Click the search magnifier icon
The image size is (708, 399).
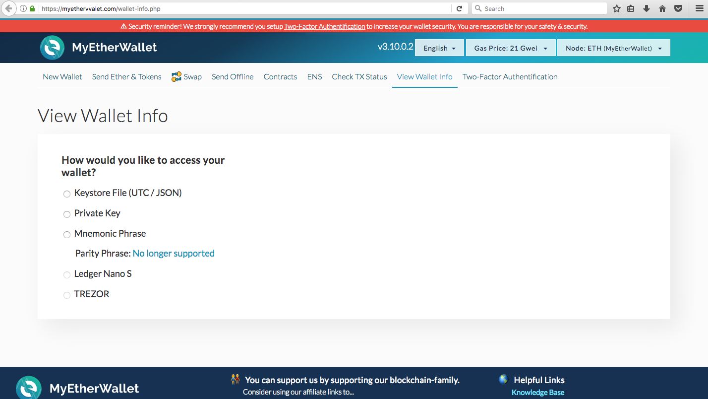478,8
